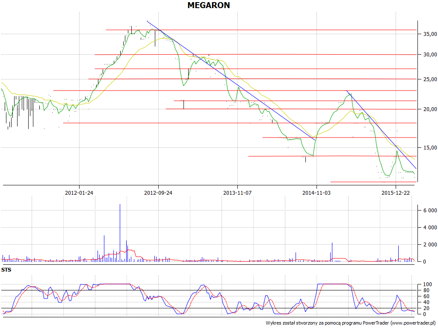This screenshot has height=328, width=438.
Task: Select the 4 000 volume axis label
Action: 430,228
